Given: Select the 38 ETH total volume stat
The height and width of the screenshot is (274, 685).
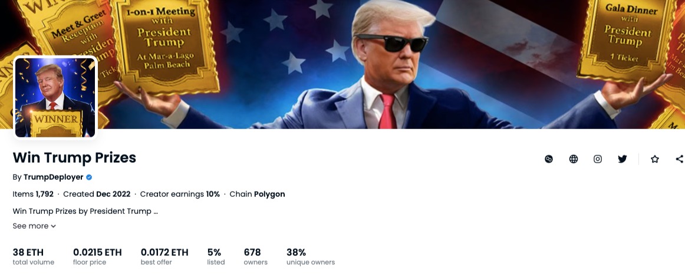Looking at the screenshot, I should pos(34,256).
